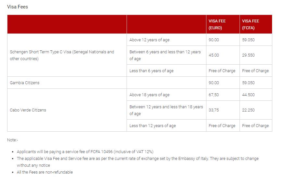Select the "Above 12 years of age" cell
284x183 pixels.
(x=149, y=40)
